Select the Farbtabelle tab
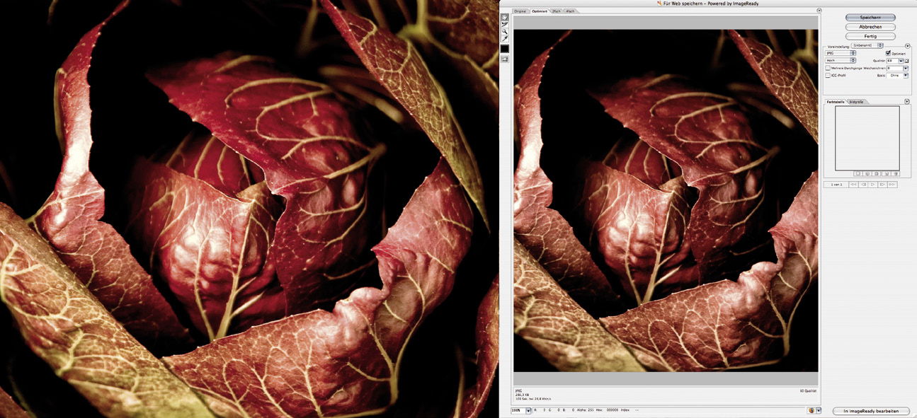Viewport: 917px width, 418px height. click(x=836, y=102)
